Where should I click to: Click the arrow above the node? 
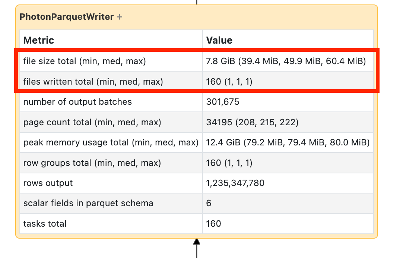[196, 1]
